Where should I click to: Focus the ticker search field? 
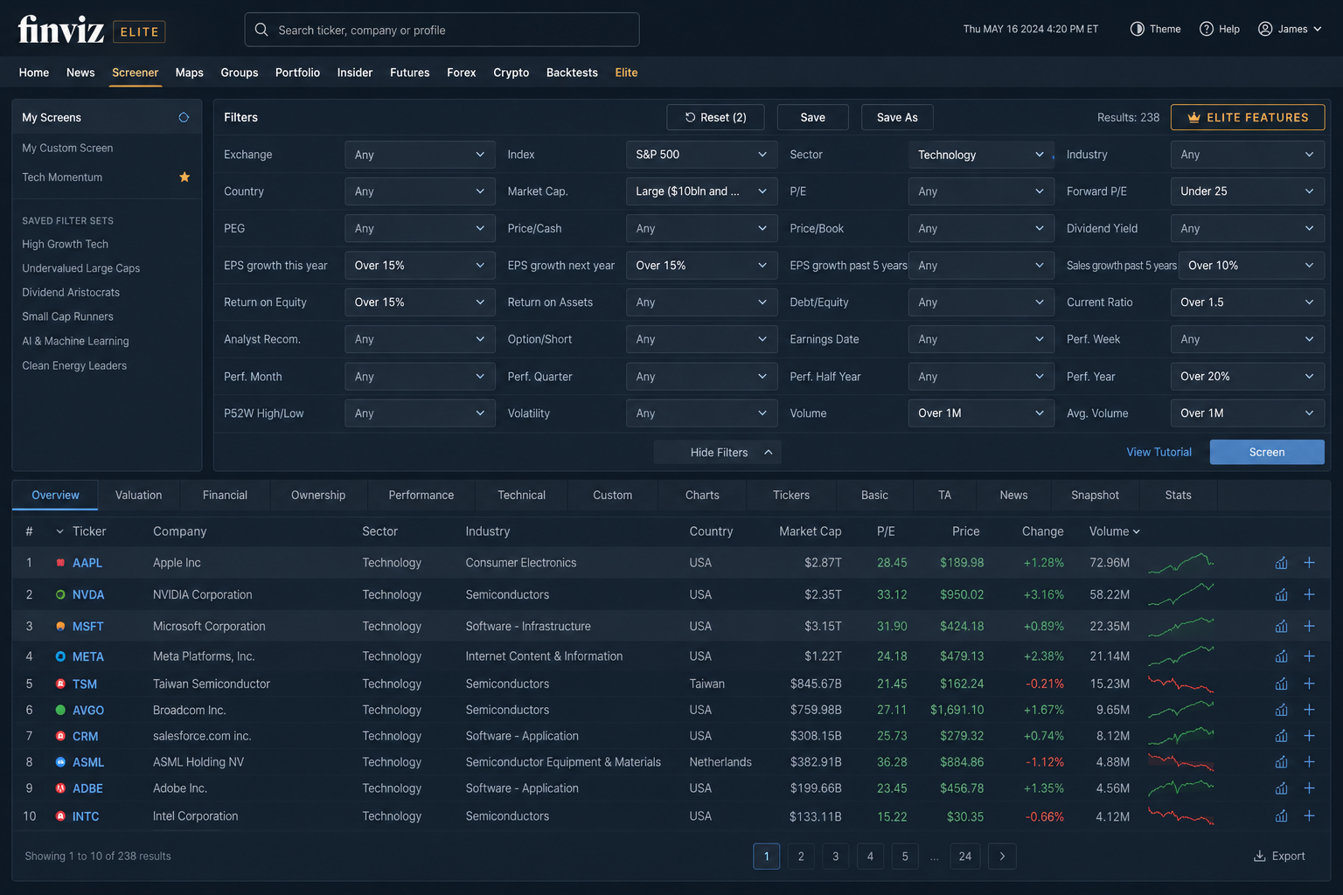click(x=442, y=30)
